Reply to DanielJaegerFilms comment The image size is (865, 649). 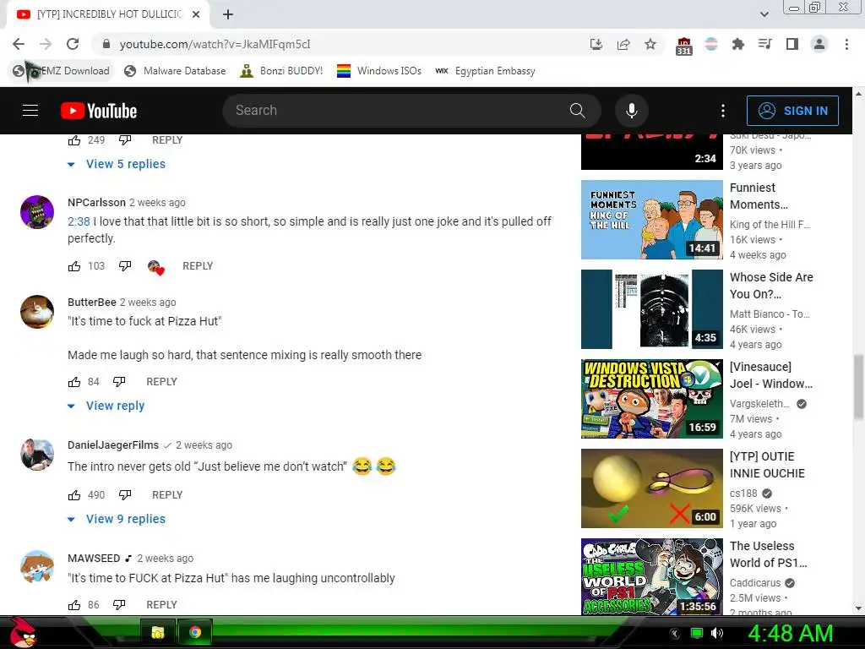(x=167, y=495)
